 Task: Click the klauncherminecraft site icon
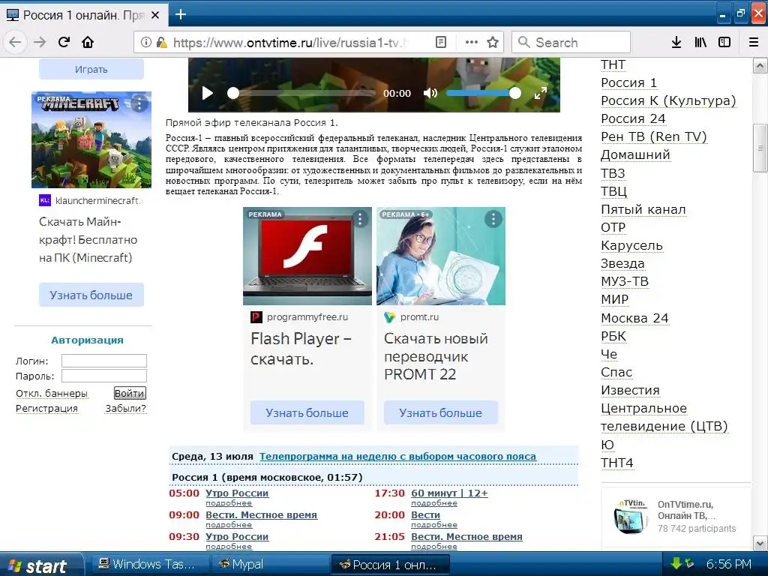coord(44,200)
